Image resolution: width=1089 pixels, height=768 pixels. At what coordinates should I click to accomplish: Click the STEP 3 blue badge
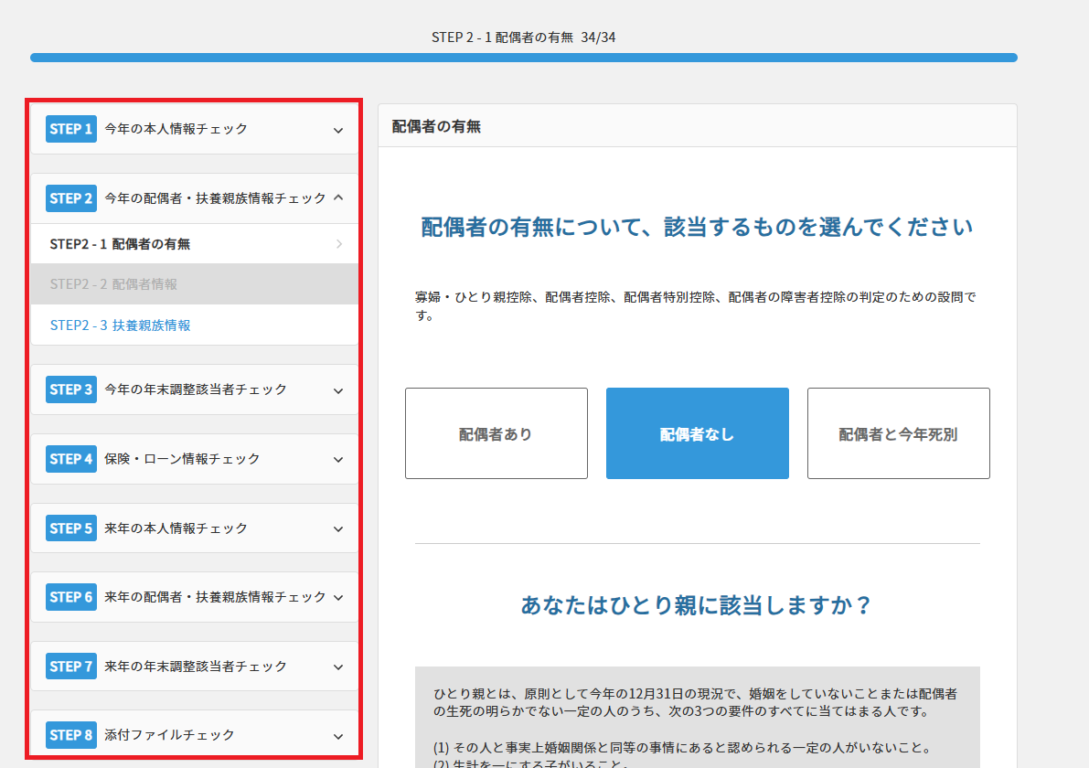70,389
